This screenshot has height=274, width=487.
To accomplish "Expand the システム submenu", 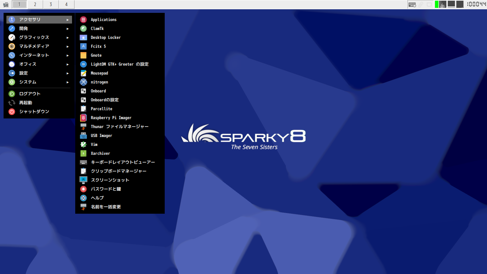I will pos(39,82).
